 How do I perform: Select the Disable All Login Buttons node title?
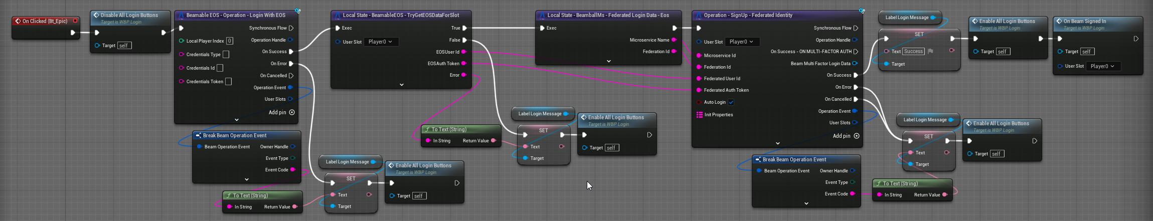tap(129, 15)
